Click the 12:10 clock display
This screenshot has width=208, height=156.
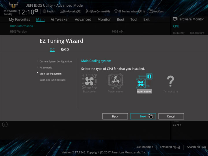coord(26,12)
